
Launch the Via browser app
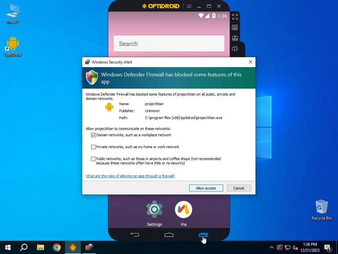184,213
